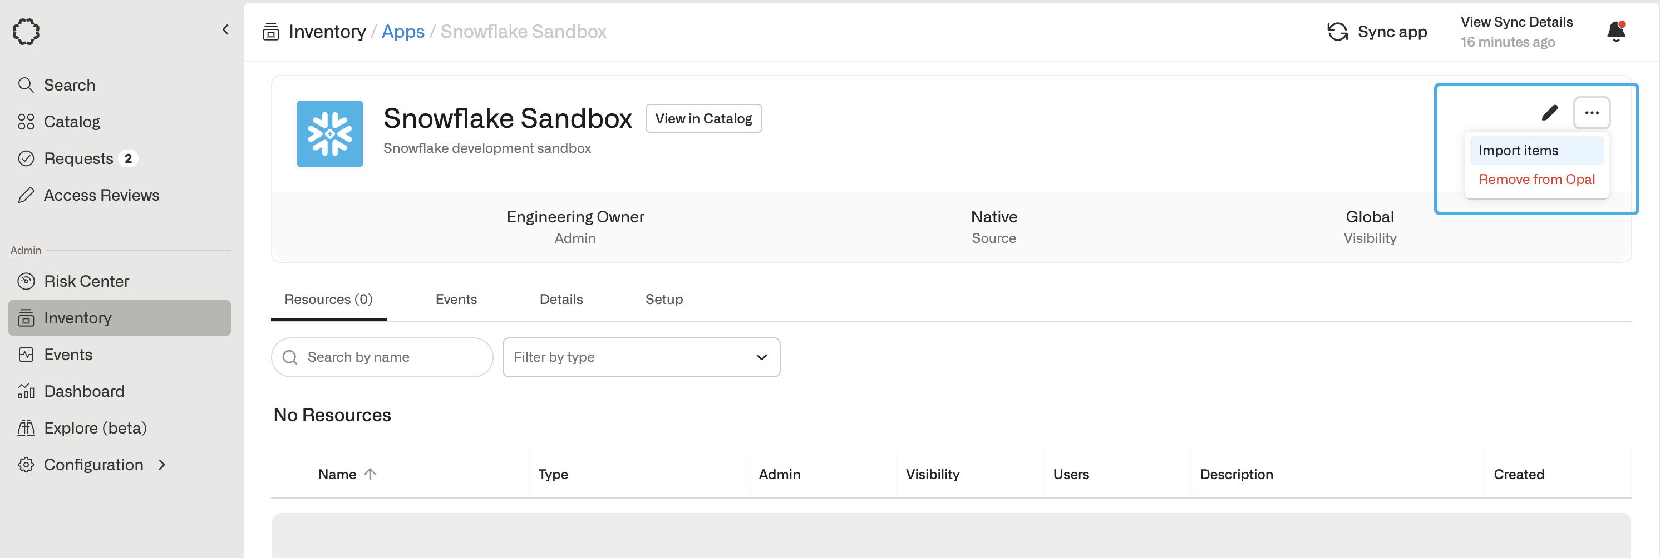Click the Opal logo in the sidebar
Screen dimensions: 1660x558
(26, 31)
